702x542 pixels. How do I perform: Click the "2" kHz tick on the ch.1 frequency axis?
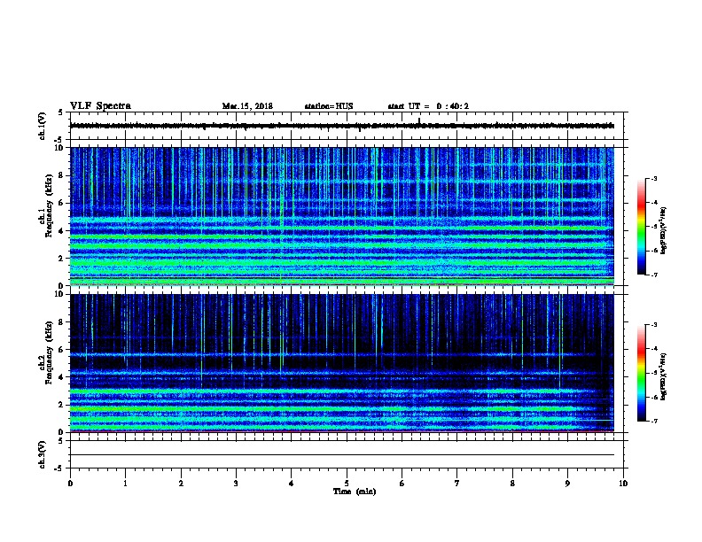pos(61,259)
